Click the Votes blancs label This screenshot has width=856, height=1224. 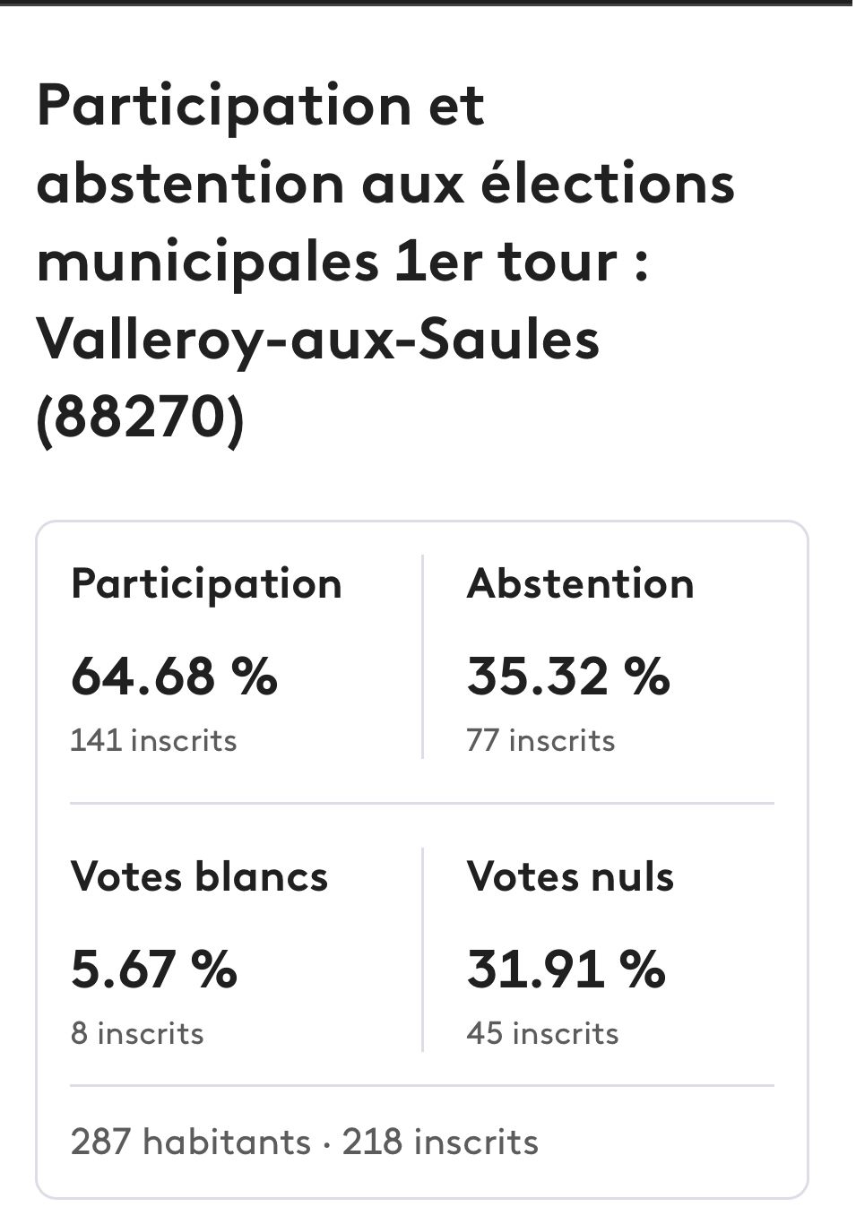[x=199, y=876]
